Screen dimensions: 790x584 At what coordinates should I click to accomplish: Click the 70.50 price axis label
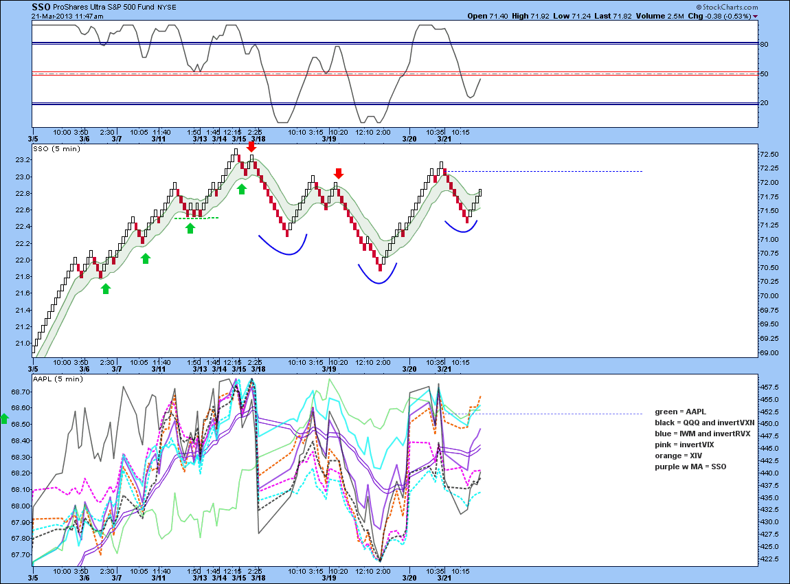(769, 267)
